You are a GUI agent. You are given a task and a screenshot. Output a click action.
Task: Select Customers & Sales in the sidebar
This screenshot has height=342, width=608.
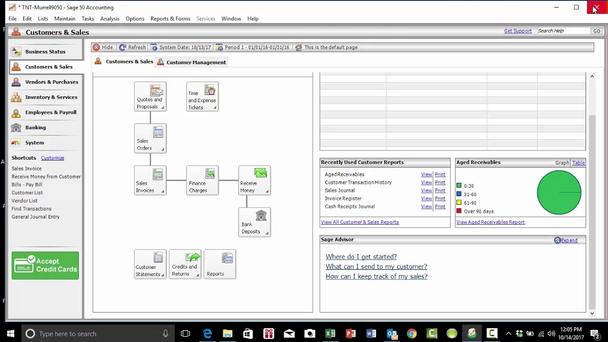[46, 66]
